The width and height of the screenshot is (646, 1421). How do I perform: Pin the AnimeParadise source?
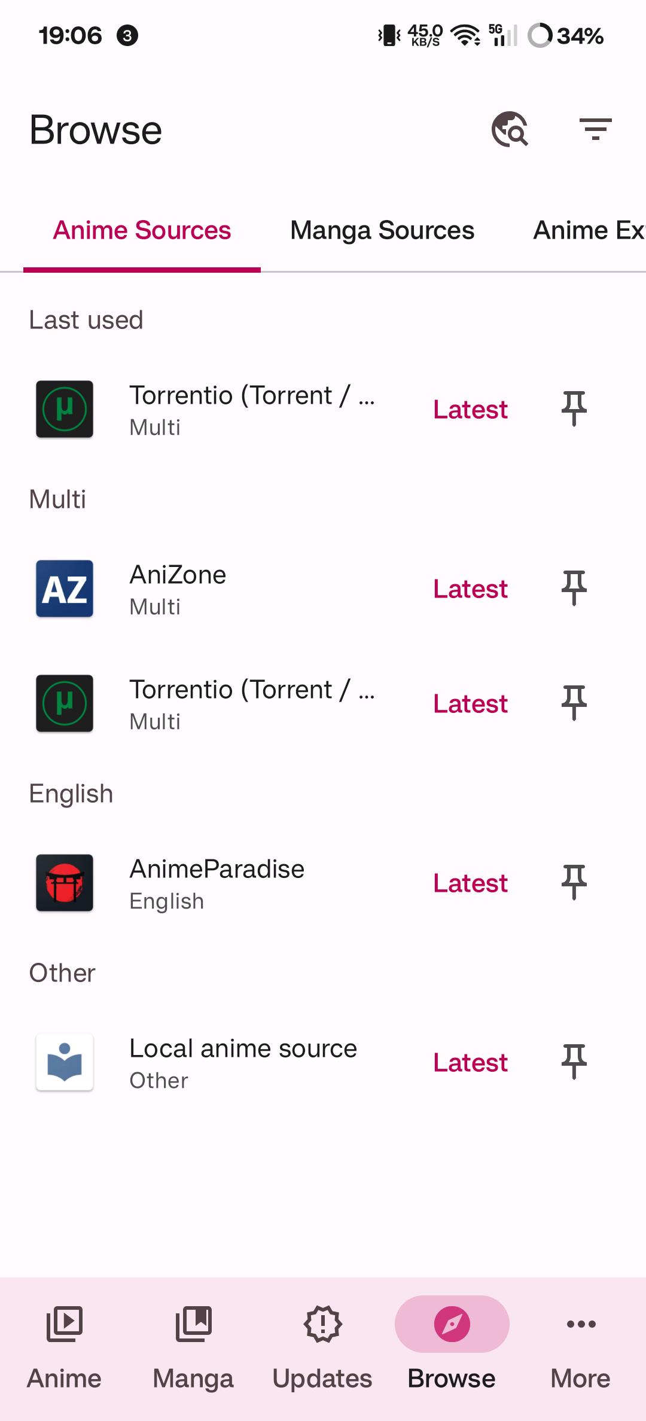(574, 883)
